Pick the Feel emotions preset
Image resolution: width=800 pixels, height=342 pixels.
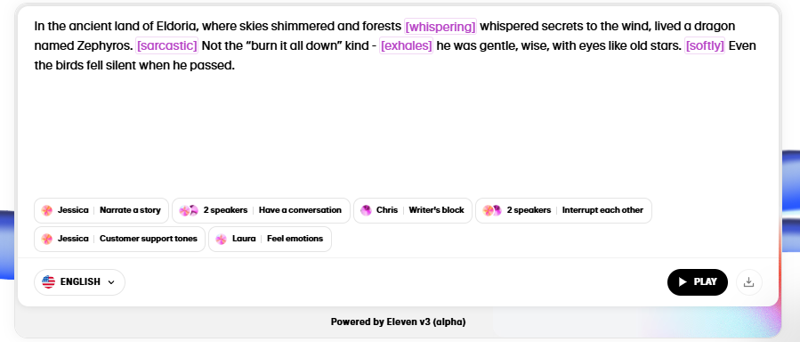(x=270, y=239)
